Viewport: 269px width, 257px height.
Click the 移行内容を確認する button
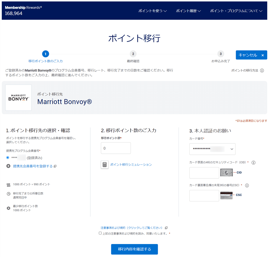pyautogui.click(x=134, y=249)
